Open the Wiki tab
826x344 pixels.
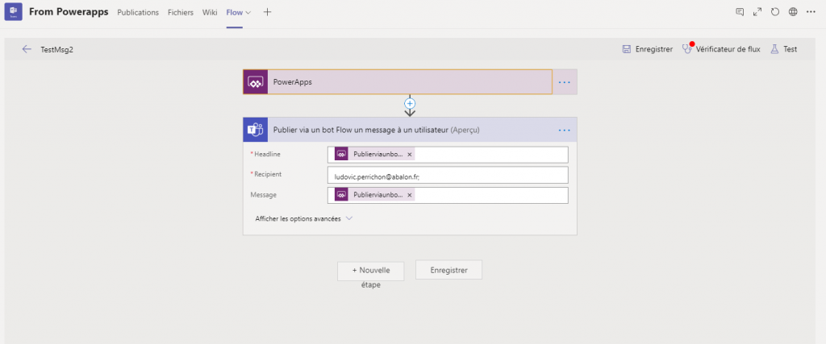pyautogui.click(x=210, y=13)
